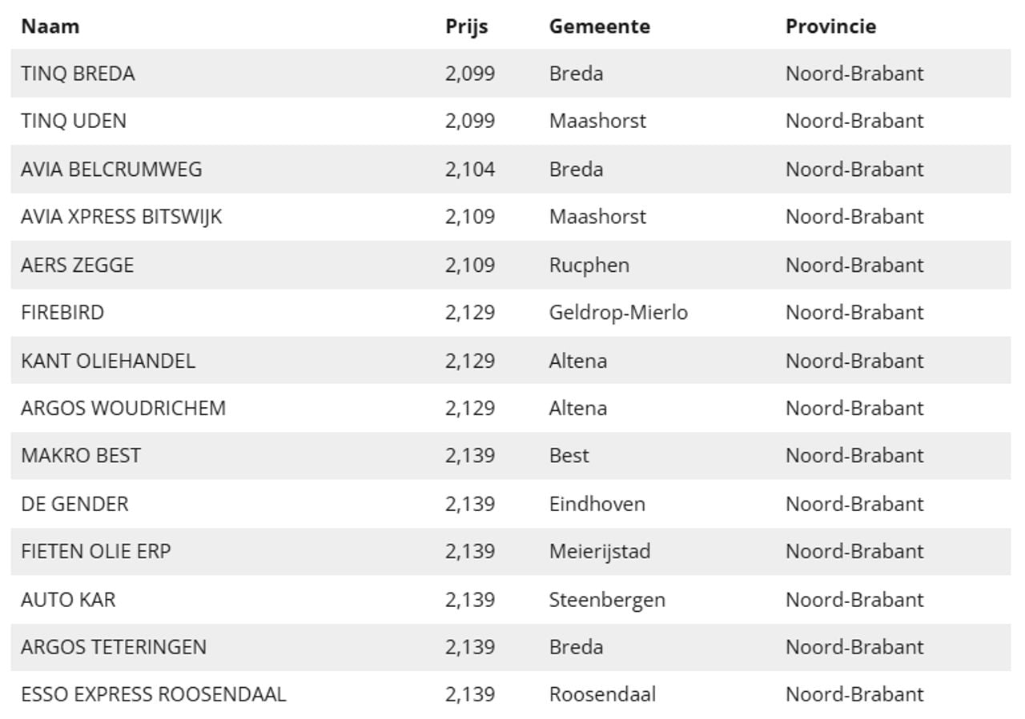Screen dimensions: 1025x719
Task: Click the FIREBIRD station name
Action: (62, 312)
